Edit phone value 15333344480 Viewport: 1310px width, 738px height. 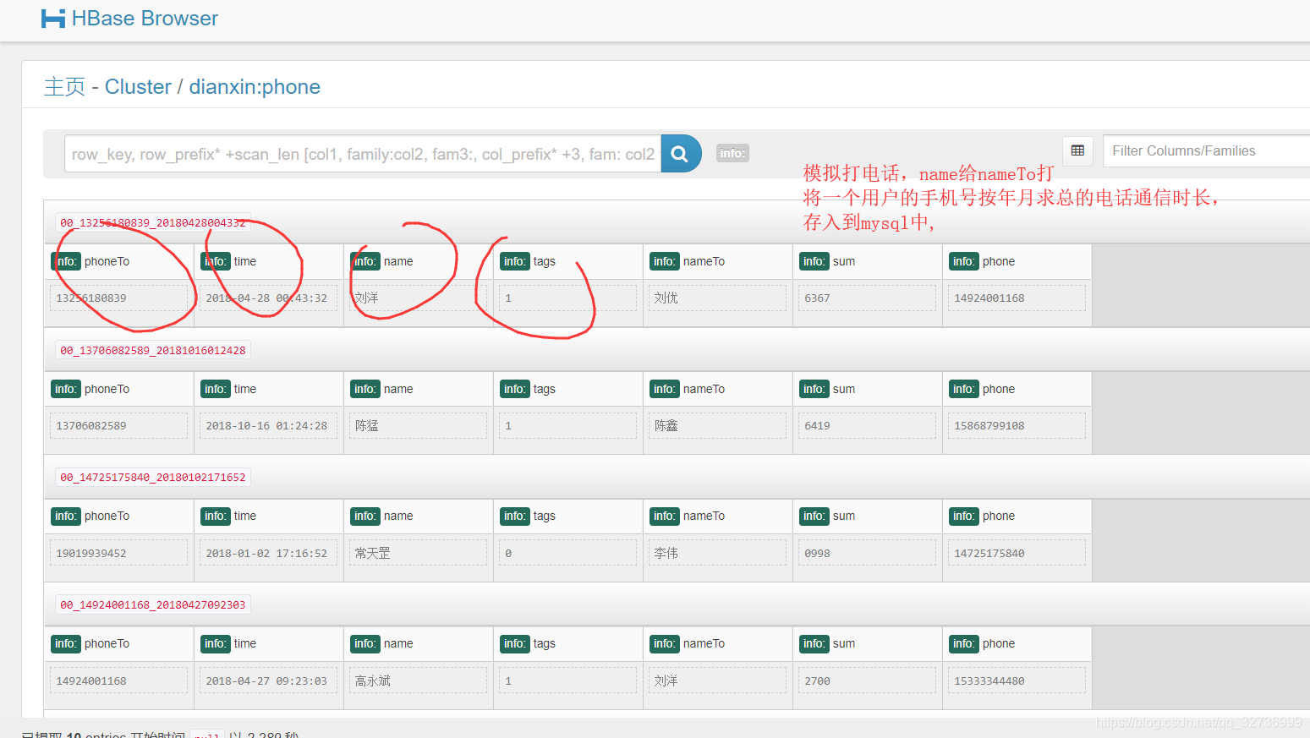point(1017,681)
